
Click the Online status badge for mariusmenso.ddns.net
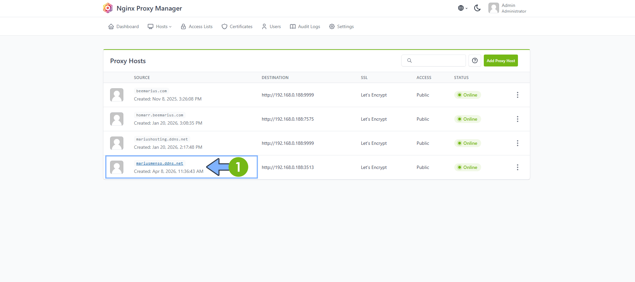coord(468,167)
